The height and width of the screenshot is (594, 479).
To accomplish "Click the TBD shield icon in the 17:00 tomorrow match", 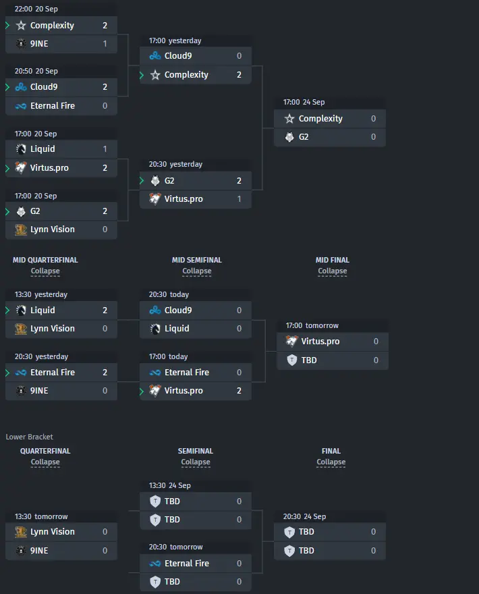I will coord(292,360).
